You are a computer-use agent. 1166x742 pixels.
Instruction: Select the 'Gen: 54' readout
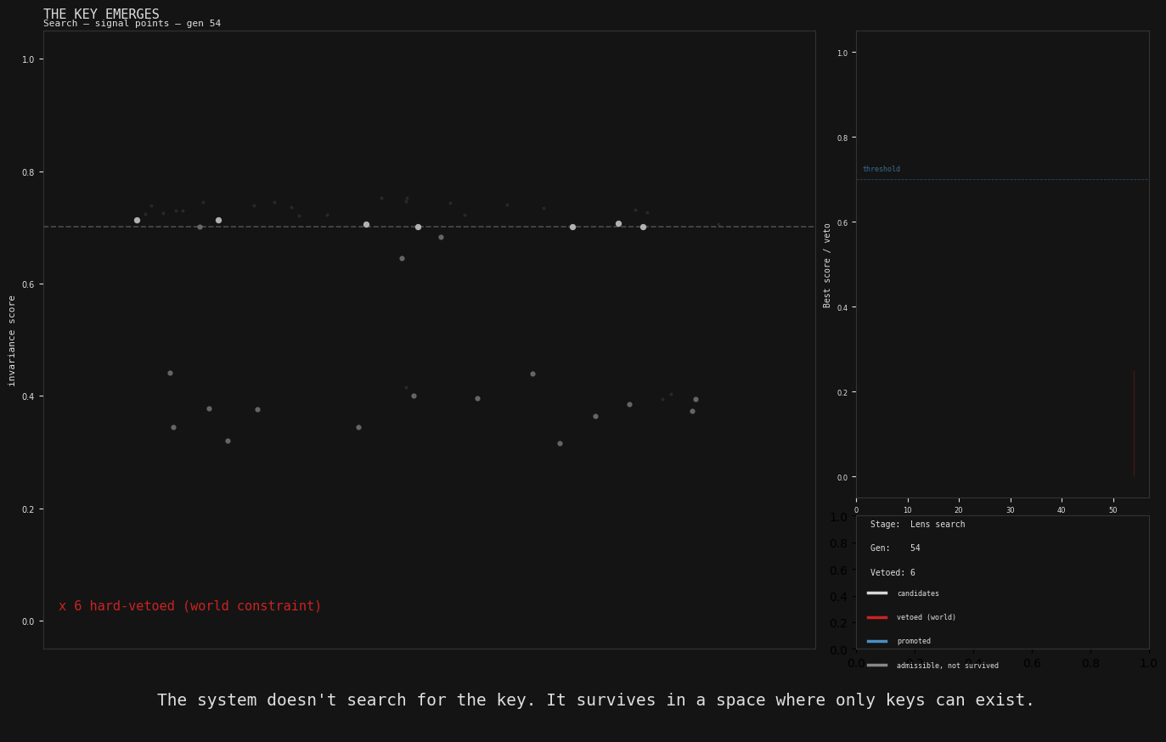pos(894,548)
